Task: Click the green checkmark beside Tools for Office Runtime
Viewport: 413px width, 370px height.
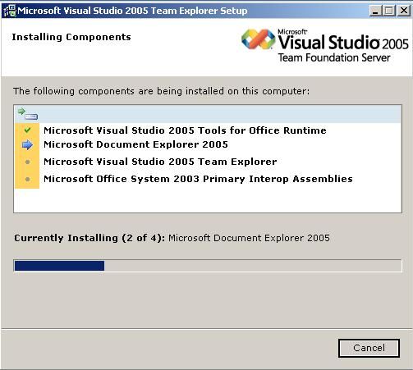Action: [27, 130]
